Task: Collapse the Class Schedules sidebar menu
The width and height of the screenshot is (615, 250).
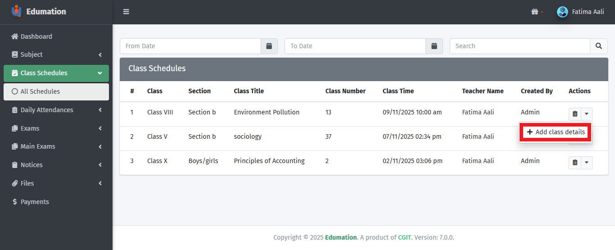Action: (56, 73)
